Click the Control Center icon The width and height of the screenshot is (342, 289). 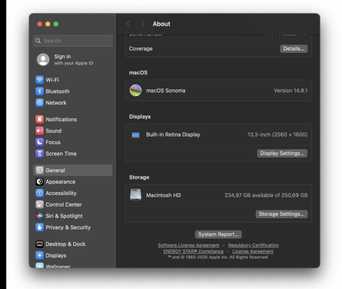pos(39,204)
